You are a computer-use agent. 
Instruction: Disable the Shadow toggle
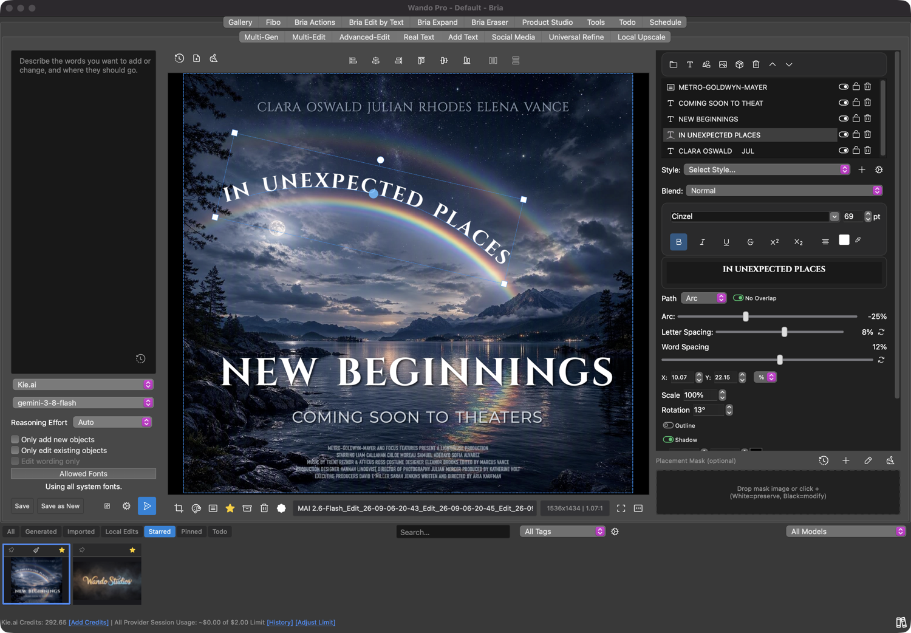668,440
